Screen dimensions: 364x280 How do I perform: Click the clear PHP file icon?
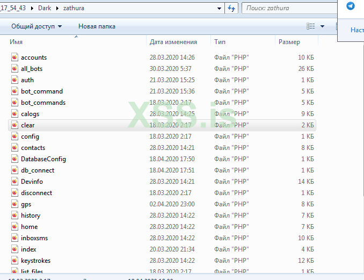click(14, 125)
